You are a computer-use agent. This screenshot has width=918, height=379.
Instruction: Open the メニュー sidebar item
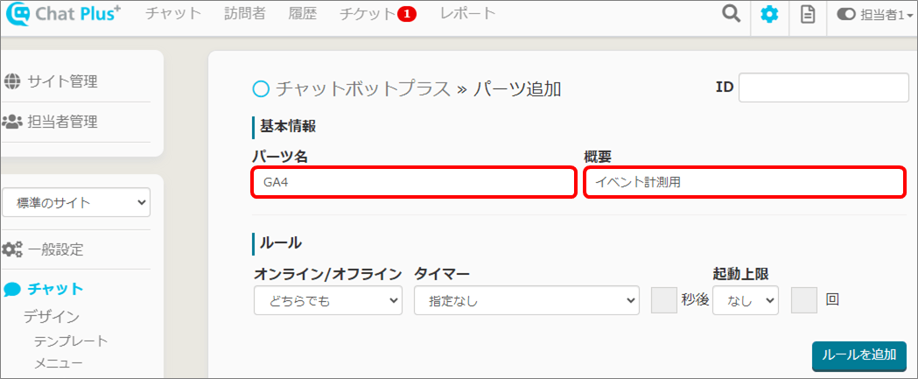58,364
